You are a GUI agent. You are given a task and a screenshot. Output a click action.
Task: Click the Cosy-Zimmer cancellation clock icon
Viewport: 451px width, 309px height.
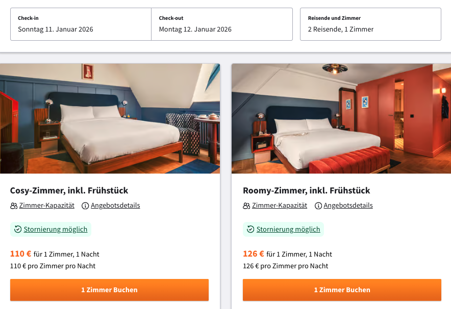pyautogui.click(x=18, y=229)
